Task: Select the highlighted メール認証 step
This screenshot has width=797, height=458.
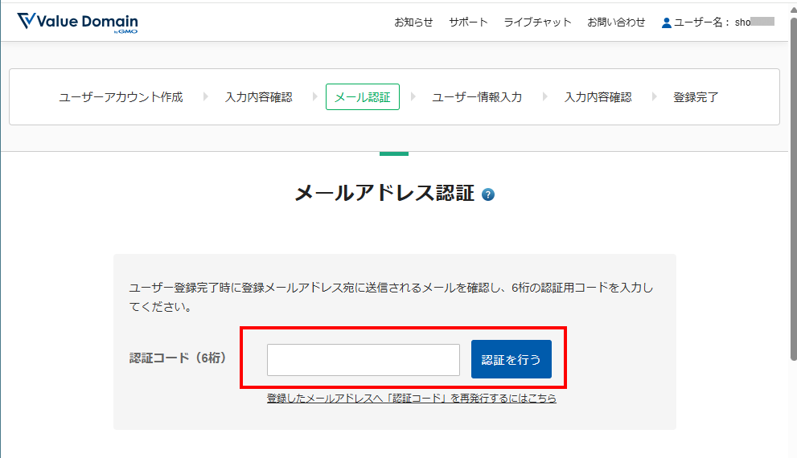Action: click(x=362, y=97)
